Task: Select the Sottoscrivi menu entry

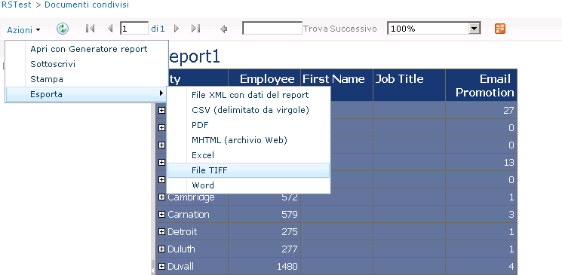Action: [x=53, y=64]
